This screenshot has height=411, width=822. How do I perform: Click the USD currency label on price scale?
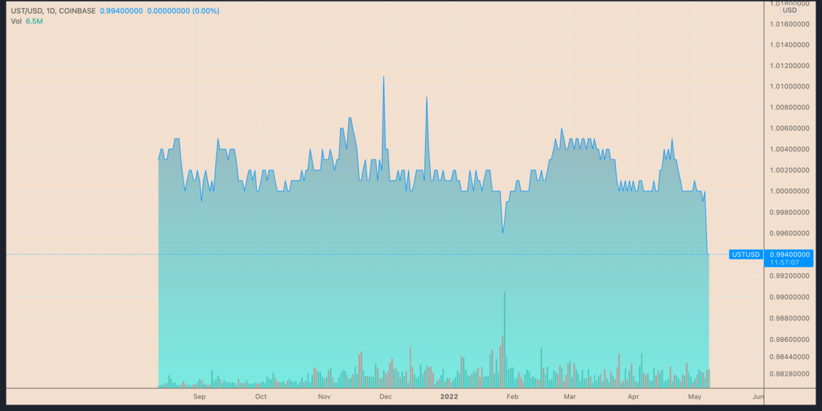click(x=789, y=10)
